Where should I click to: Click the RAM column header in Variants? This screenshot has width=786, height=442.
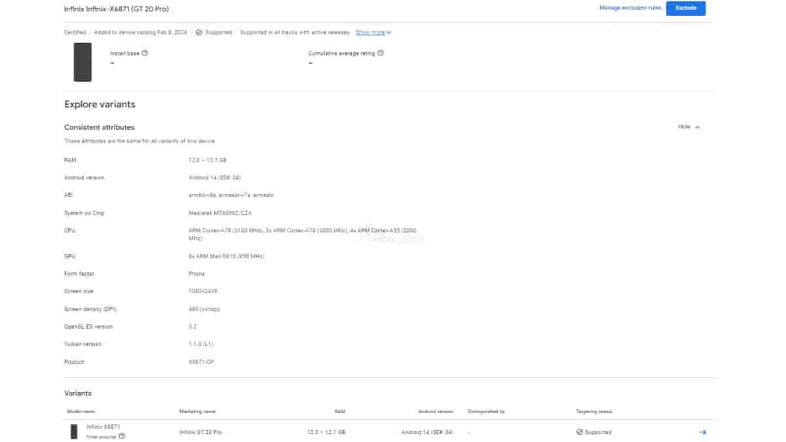tap(339, 411)
